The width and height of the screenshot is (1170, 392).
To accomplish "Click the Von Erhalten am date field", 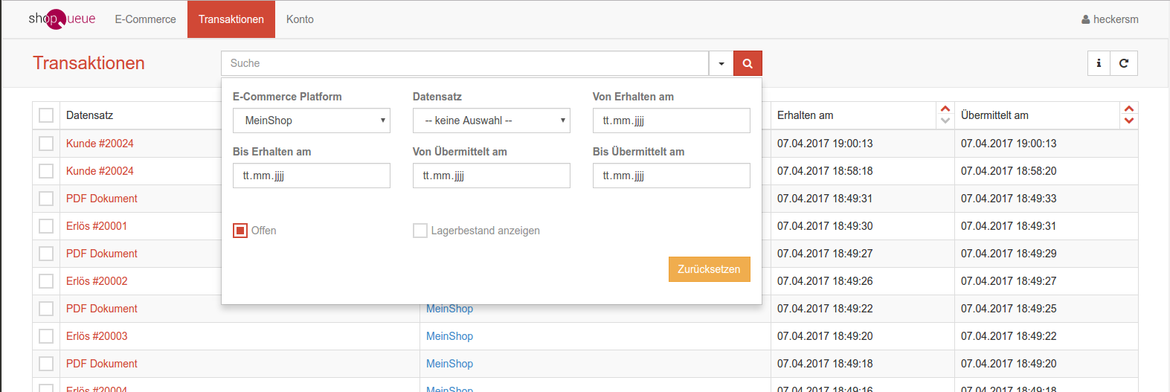I will tap(672, 121).
